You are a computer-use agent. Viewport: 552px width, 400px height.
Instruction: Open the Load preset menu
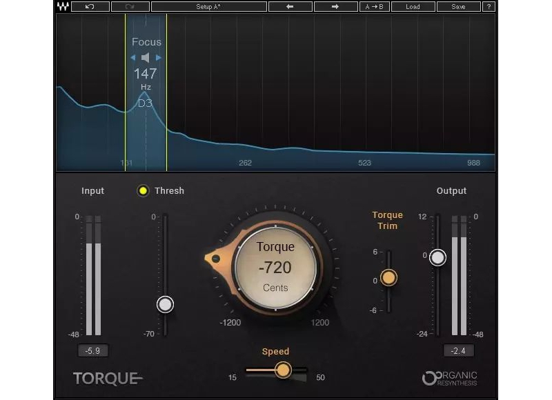[413, 7]
